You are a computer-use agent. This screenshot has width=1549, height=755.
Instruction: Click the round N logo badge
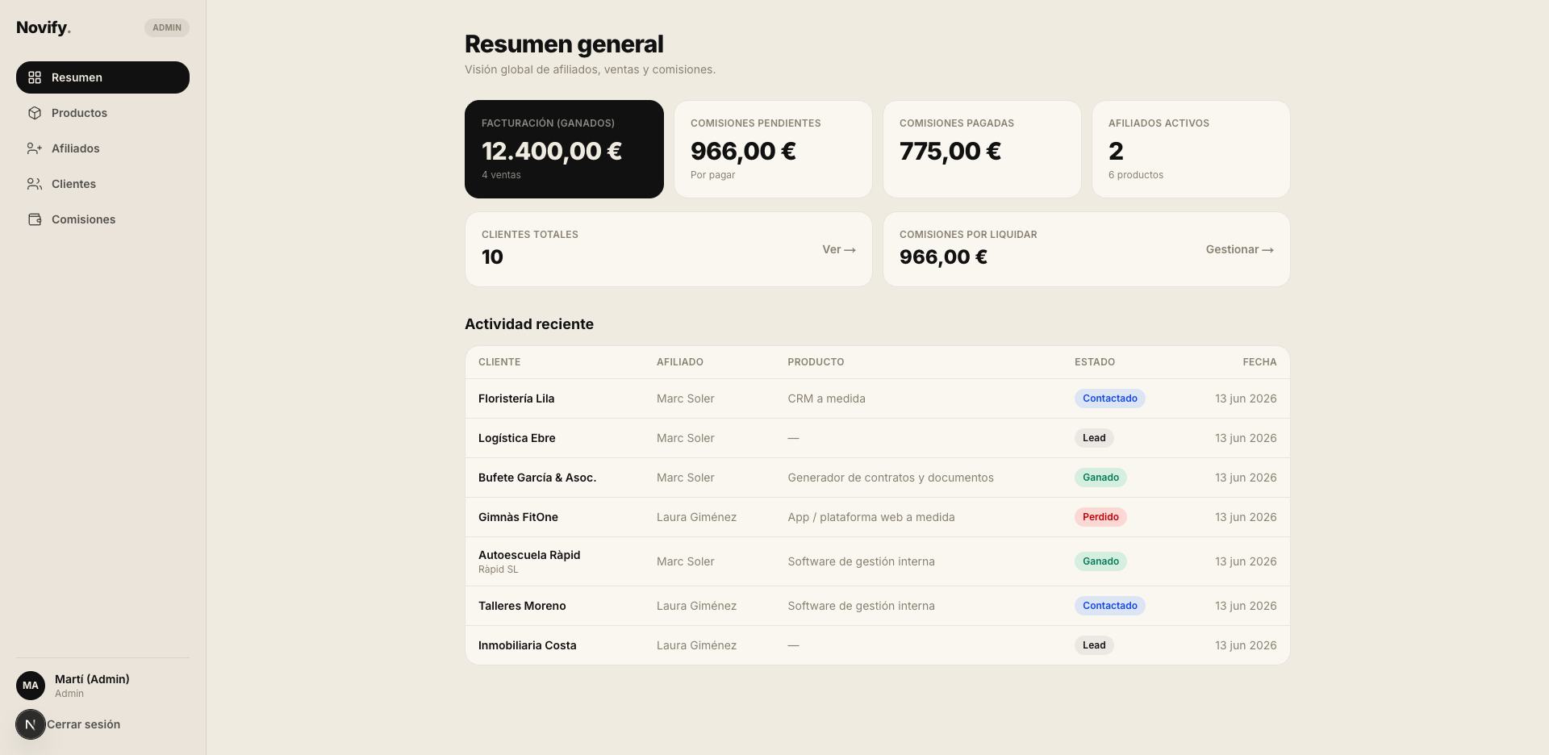coord(31,724)
